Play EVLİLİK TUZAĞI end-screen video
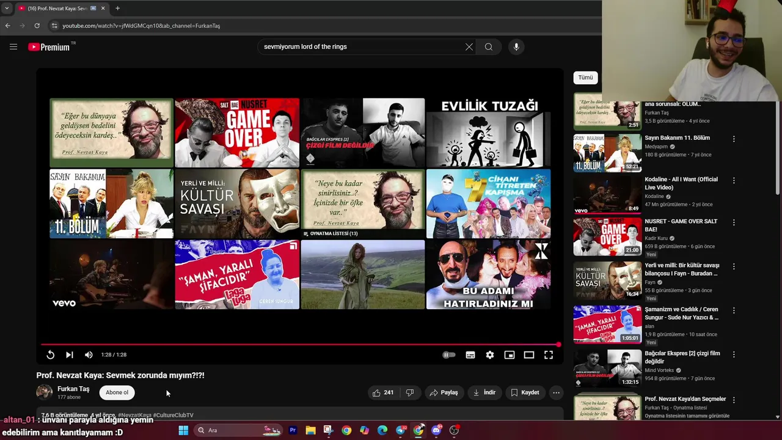The height and width of the screenshot is (440, 782). pyautogui.click(x=488, y=133)
